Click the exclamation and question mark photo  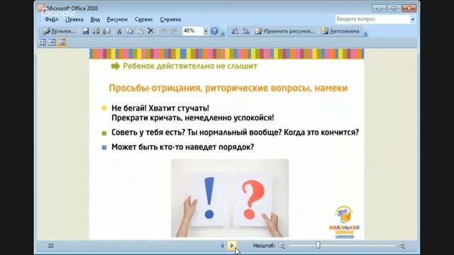[x=230, y=198]
